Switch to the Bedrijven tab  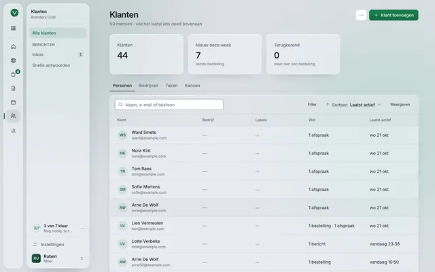[148, 86]
